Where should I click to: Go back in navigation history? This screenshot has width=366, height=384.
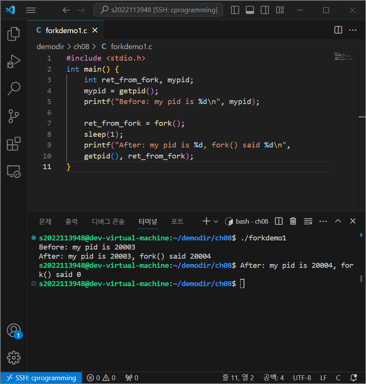pyautogui.click(x=66, y=10)
